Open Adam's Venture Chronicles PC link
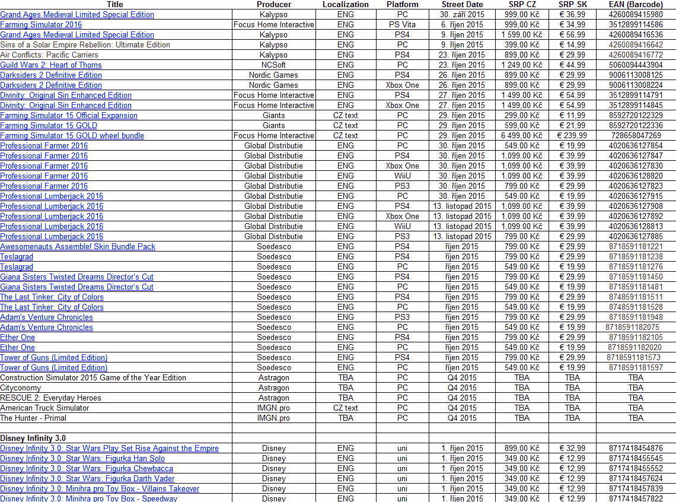Viewport: 676px width, 502px height. pos(47,328)
